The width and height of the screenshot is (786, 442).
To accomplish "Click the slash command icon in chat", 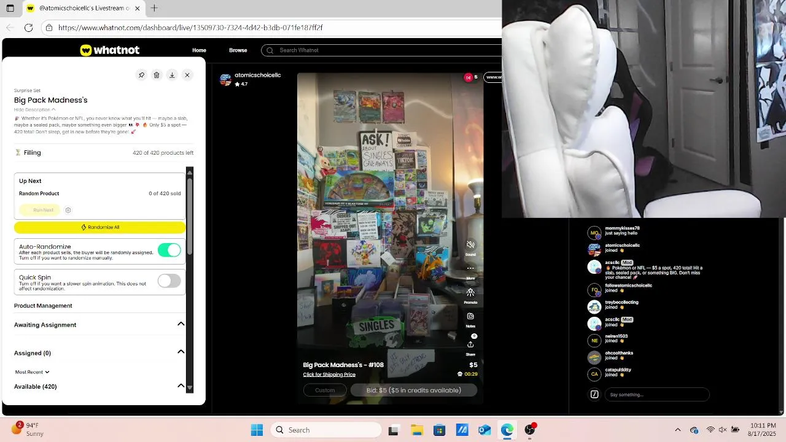I will 594,395.
